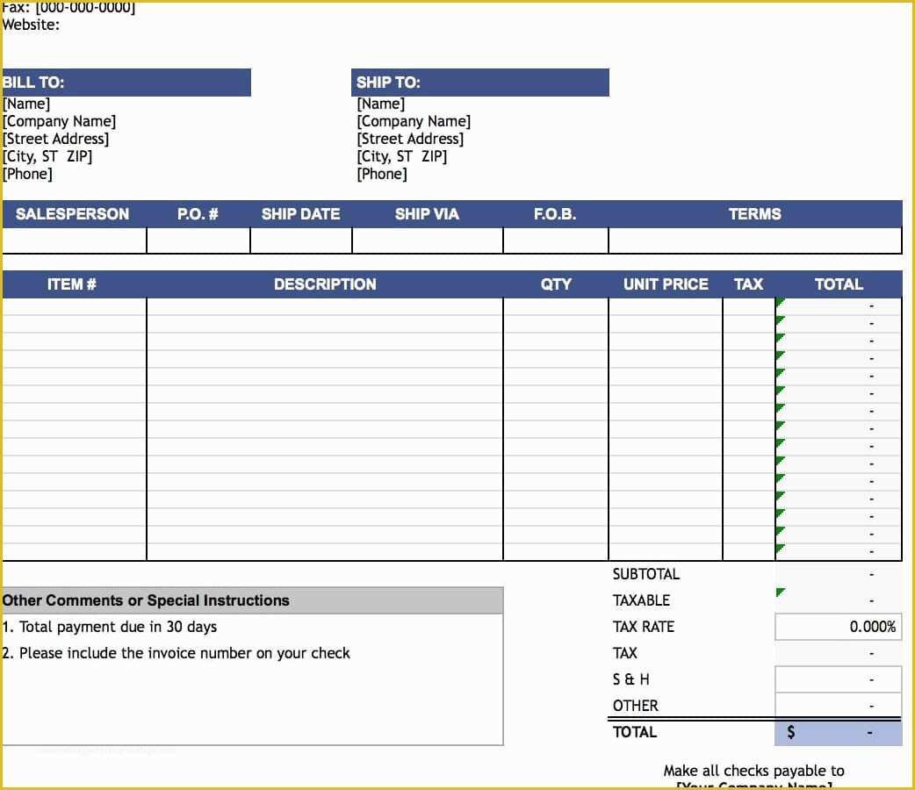Click [Phone] under SHIP TO
This screenshot has width=915, height=790.
(382, 174)
